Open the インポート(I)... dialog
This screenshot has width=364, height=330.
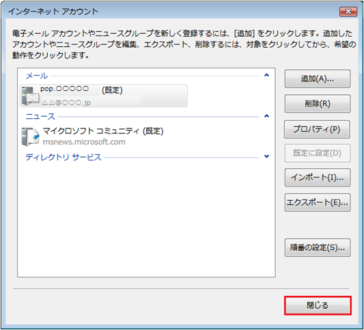318,178
